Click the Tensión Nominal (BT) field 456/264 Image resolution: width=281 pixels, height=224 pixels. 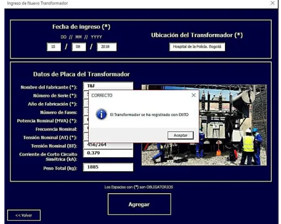pos(108,145)
